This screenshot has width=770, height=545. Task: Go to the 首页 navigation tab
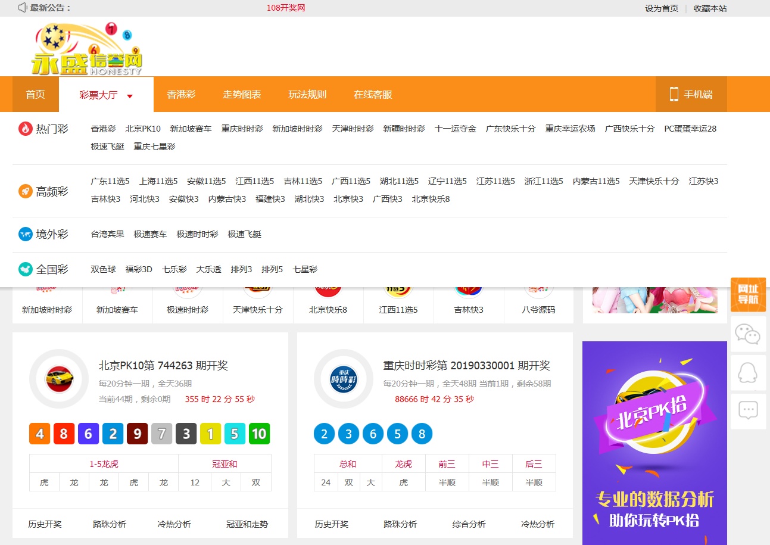tap(35, 95)
